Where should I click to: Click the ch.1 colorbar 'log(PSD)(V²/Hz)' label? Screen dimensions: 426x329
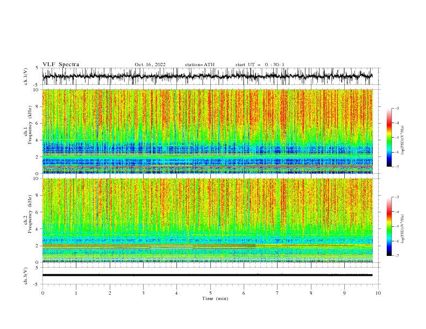[x=402, y=140]
